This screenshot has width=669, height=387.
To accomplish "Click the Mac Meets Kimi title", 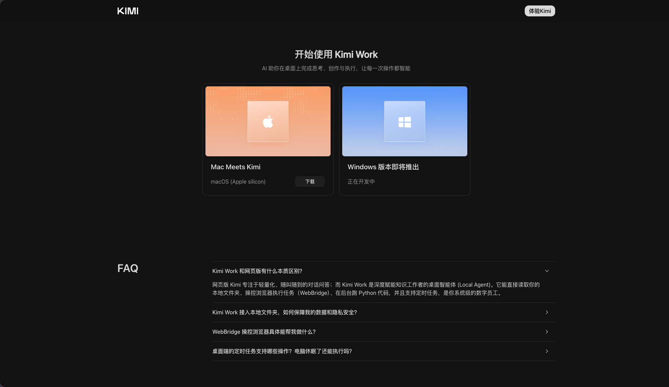I will (236, 167).
